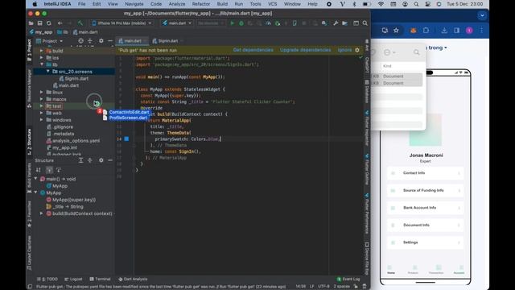
Task: Open Settings row in phone preview
Action: point(425,242)
